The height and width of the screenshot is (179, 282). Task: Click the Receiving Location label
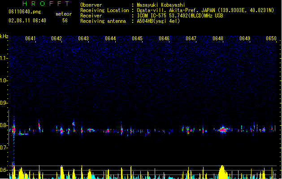[x=104, y=10]
